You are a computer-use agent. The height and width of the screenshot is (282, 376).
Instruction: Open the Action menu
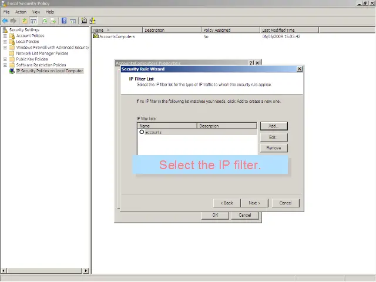pyautogui.click(x=21, y=12)
